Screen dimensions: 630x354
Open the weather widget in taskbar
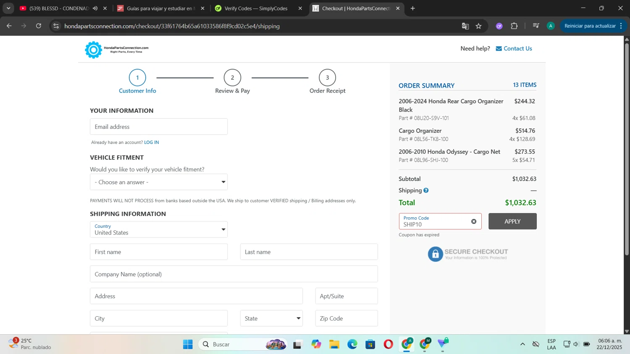(29, 344)
